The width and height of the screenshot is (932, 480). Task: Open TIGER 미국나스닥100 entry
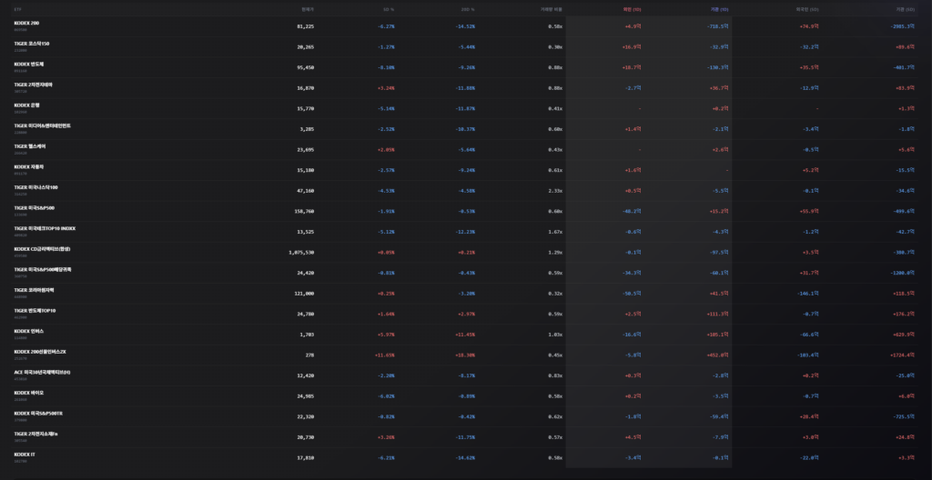(x=36, y=187)
